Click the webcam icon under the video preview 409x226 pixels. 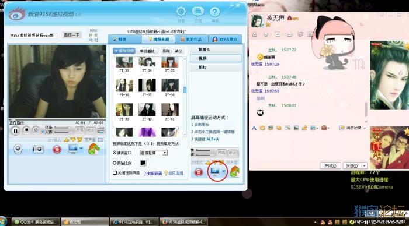coord(18,149)
